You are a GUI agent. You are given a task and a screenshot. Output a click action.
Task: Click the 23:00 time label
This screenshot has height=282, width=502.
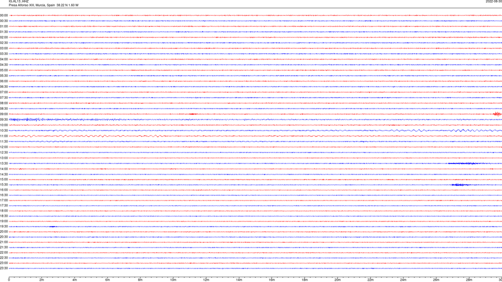4,263
